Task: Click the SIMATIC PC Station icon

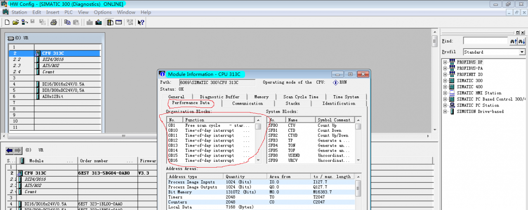Action: (x=452, y=105)
